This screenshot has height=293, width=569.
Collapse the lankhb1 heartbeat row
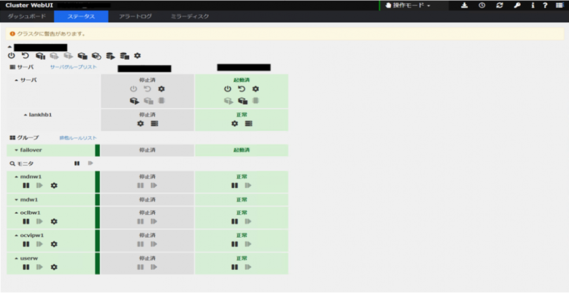[x=38, y=115]
